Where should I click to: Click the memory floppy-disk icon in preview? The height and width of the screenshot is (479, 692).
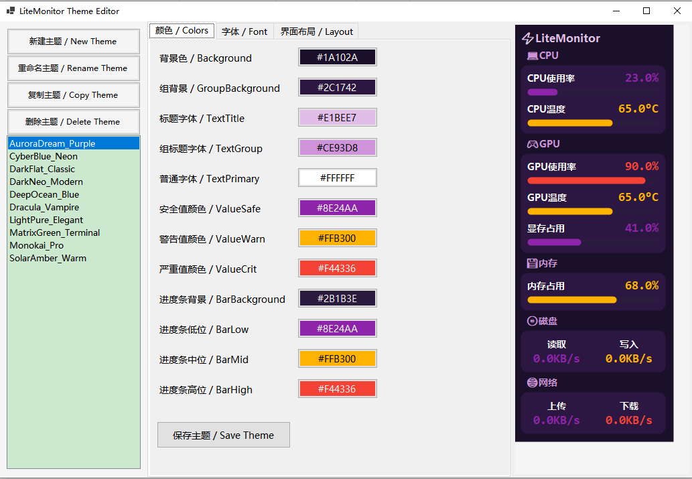coord(533,263)
